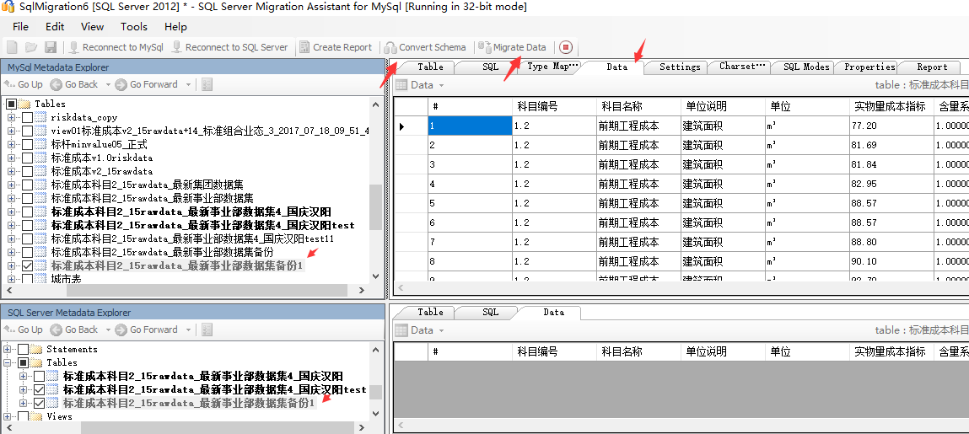Click row selector arrow of row 1
Screen dimensions: 969x434
pos(402,126)
